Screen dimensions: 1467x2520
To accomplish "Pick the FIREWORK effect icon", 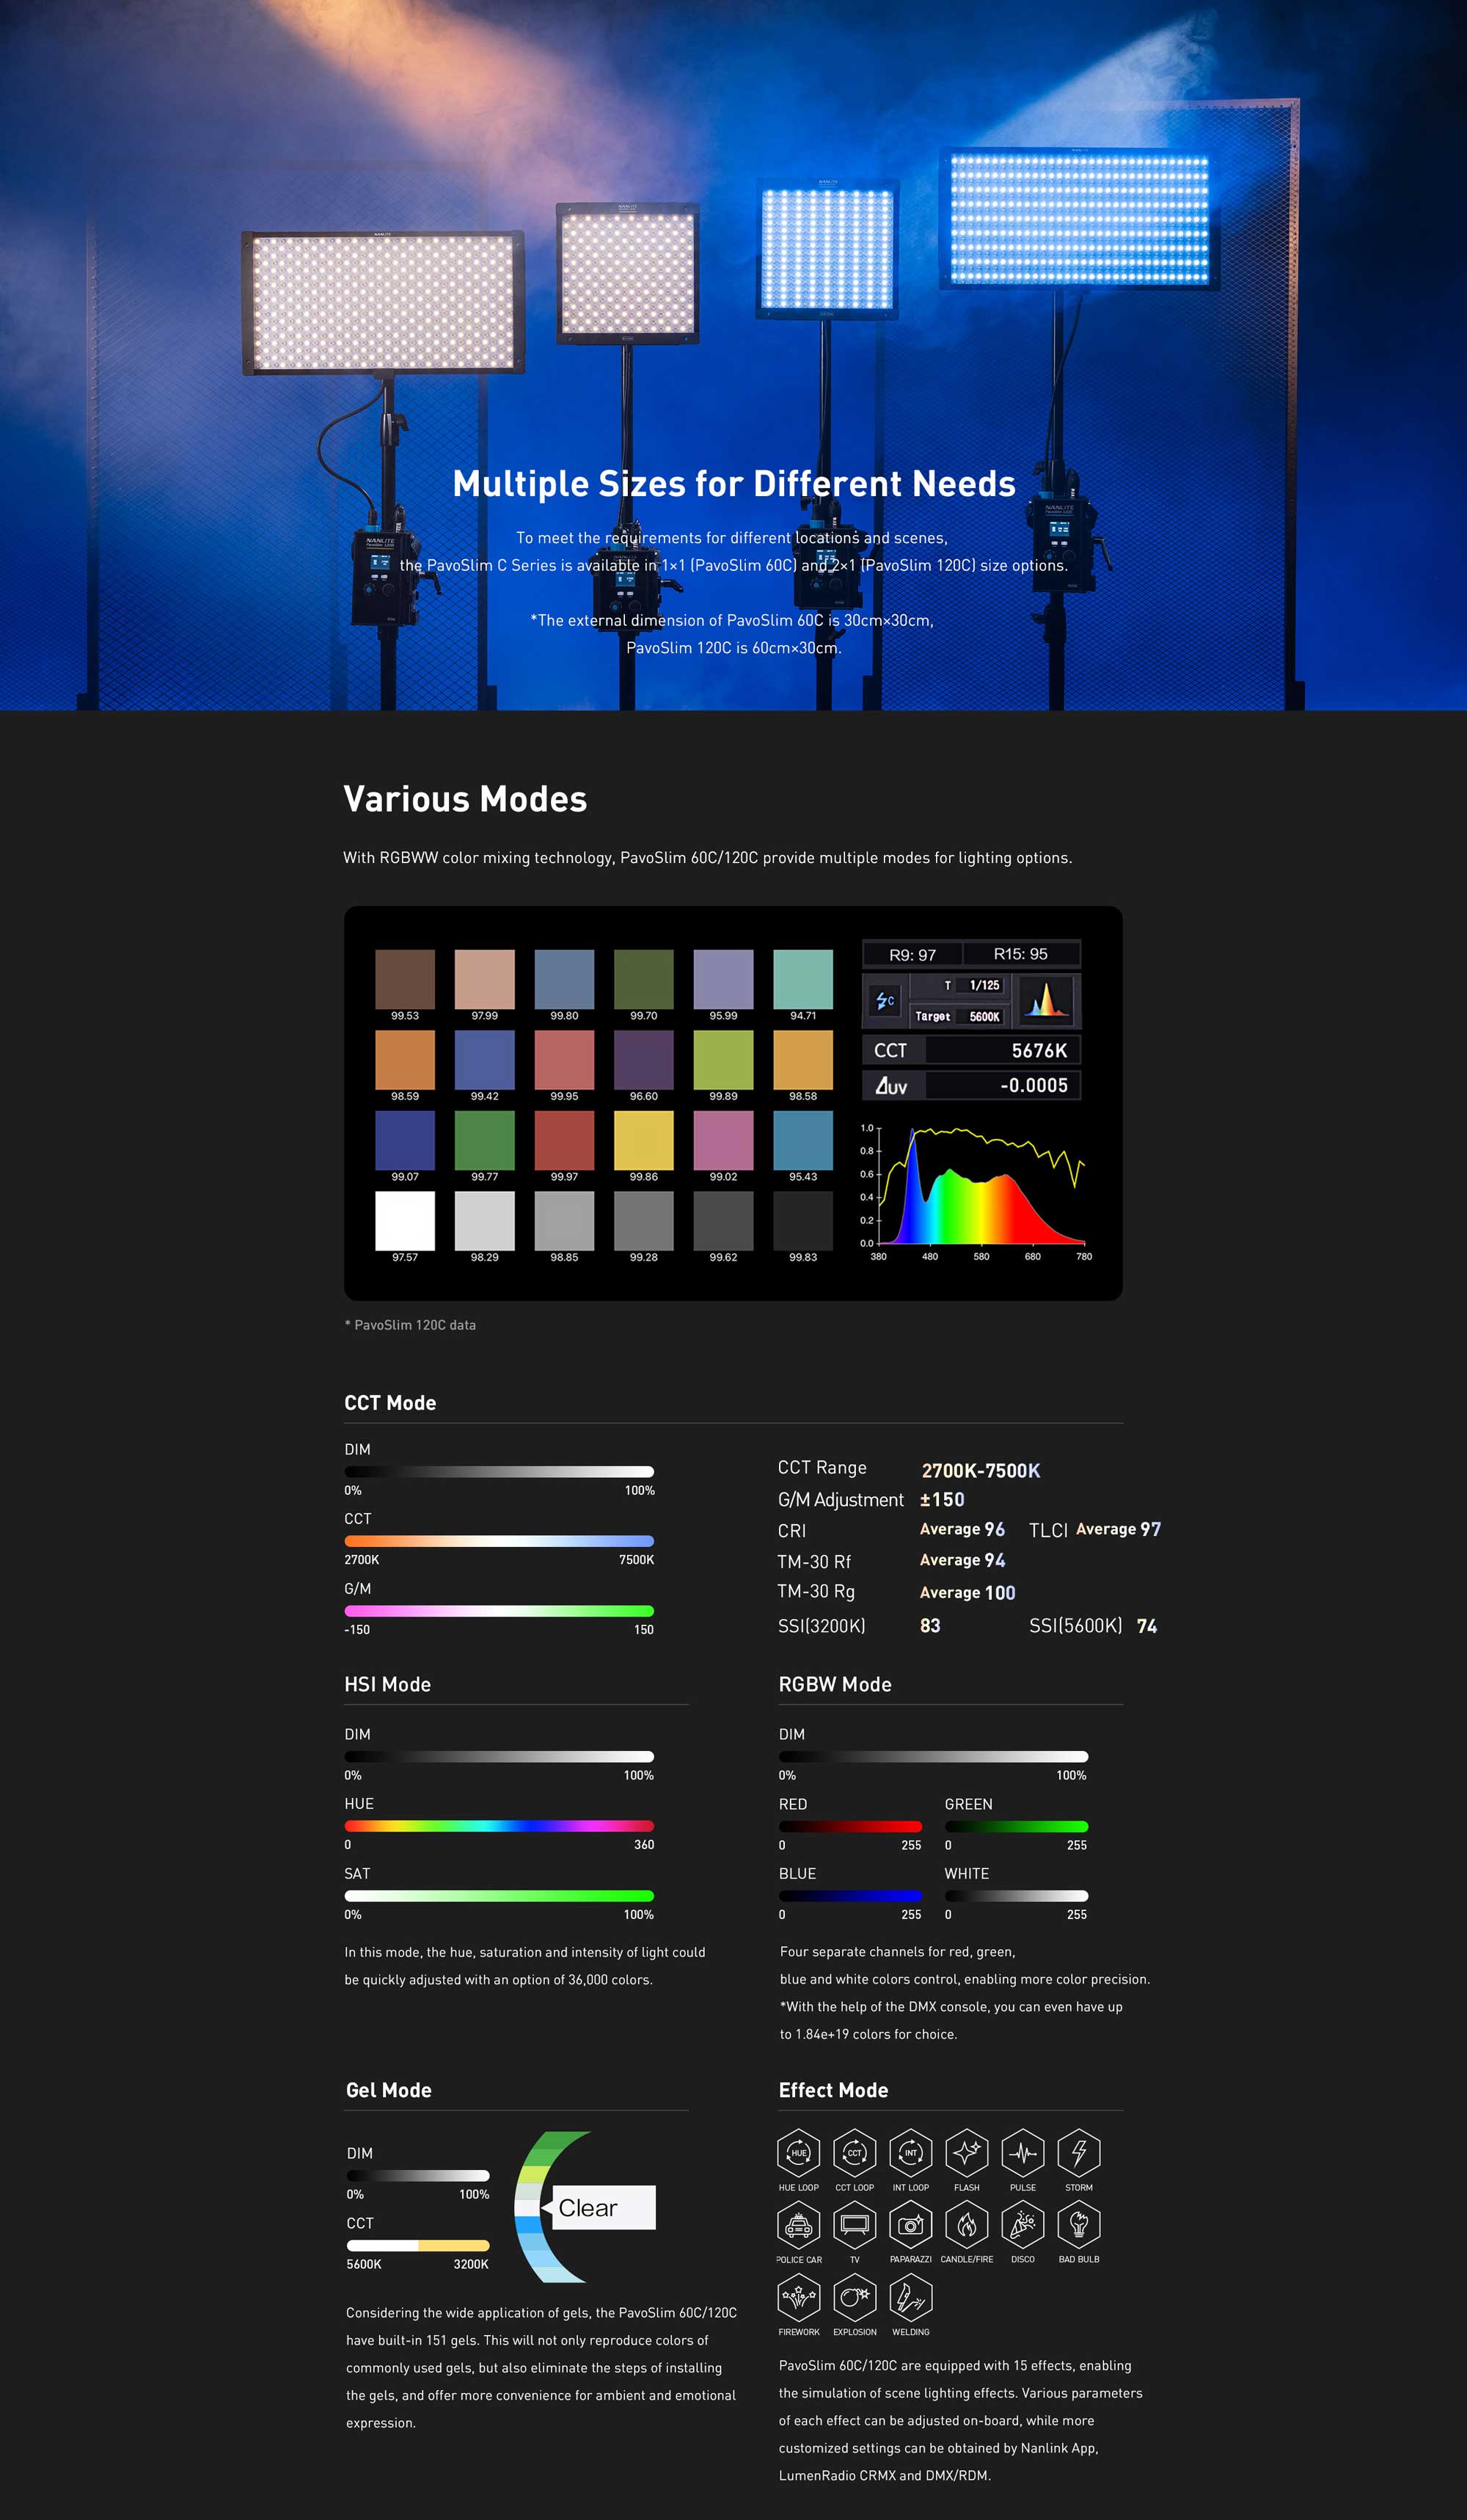I will tap(799, 2297).
